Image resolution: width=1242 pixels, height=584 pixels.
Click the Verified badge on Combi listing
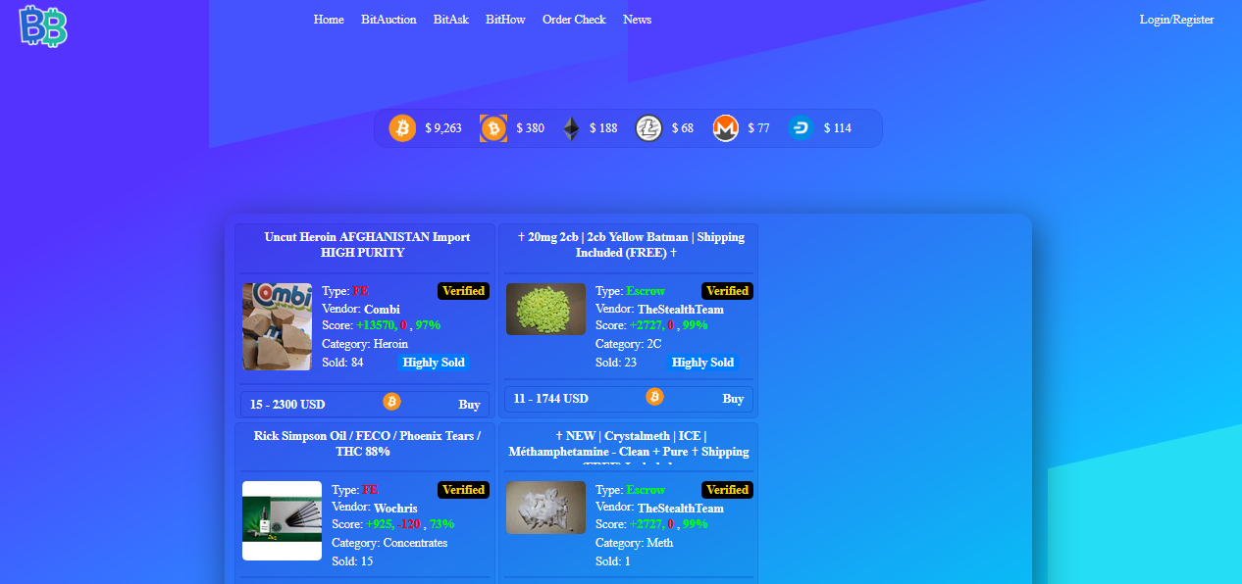(463, 291)
